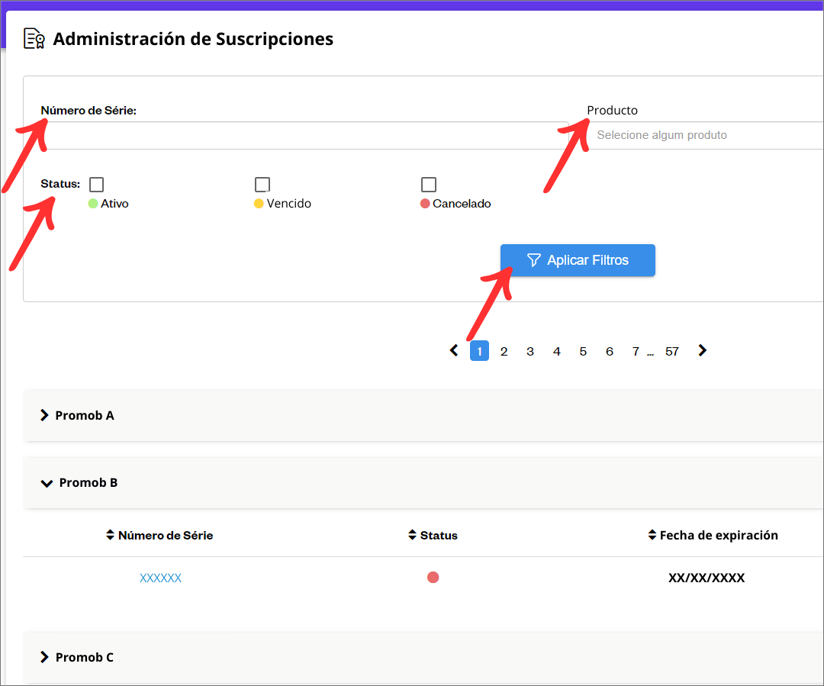Click the Número de Série input field
This screenshot has width=824, height=686.
304,136
